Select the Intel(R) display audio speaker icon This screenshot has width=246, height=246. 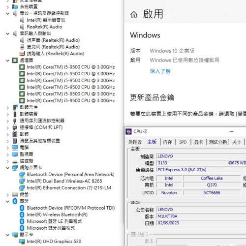(x=22, y=20)
